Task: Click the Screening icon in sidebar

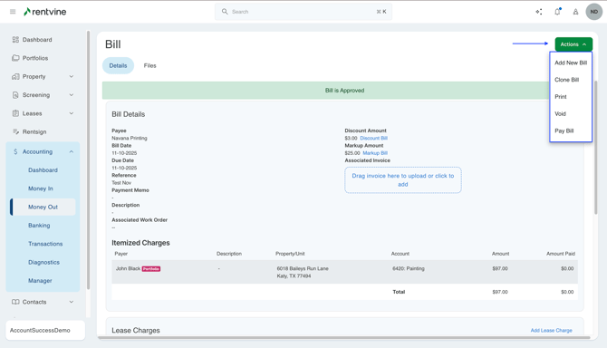Action: pyautogui.click(x=15, y=95)
